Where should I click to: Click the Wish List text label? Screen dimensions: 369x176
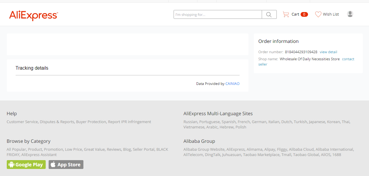[x=331, y=14]
